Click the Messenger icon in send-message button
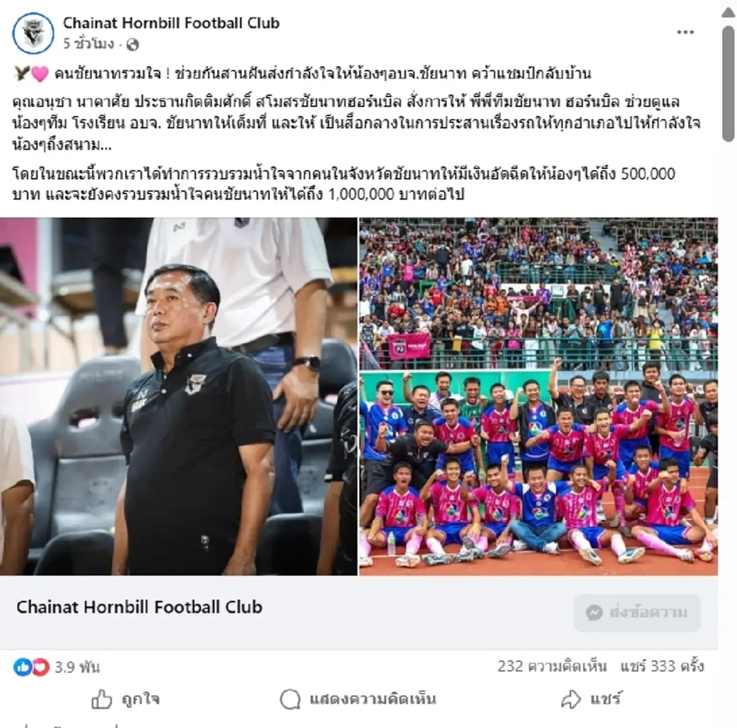 point(594,613)
